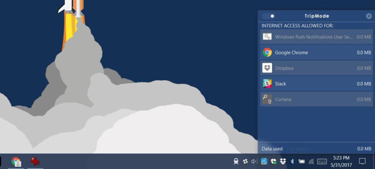Click the Data used session label

(272, 149)
